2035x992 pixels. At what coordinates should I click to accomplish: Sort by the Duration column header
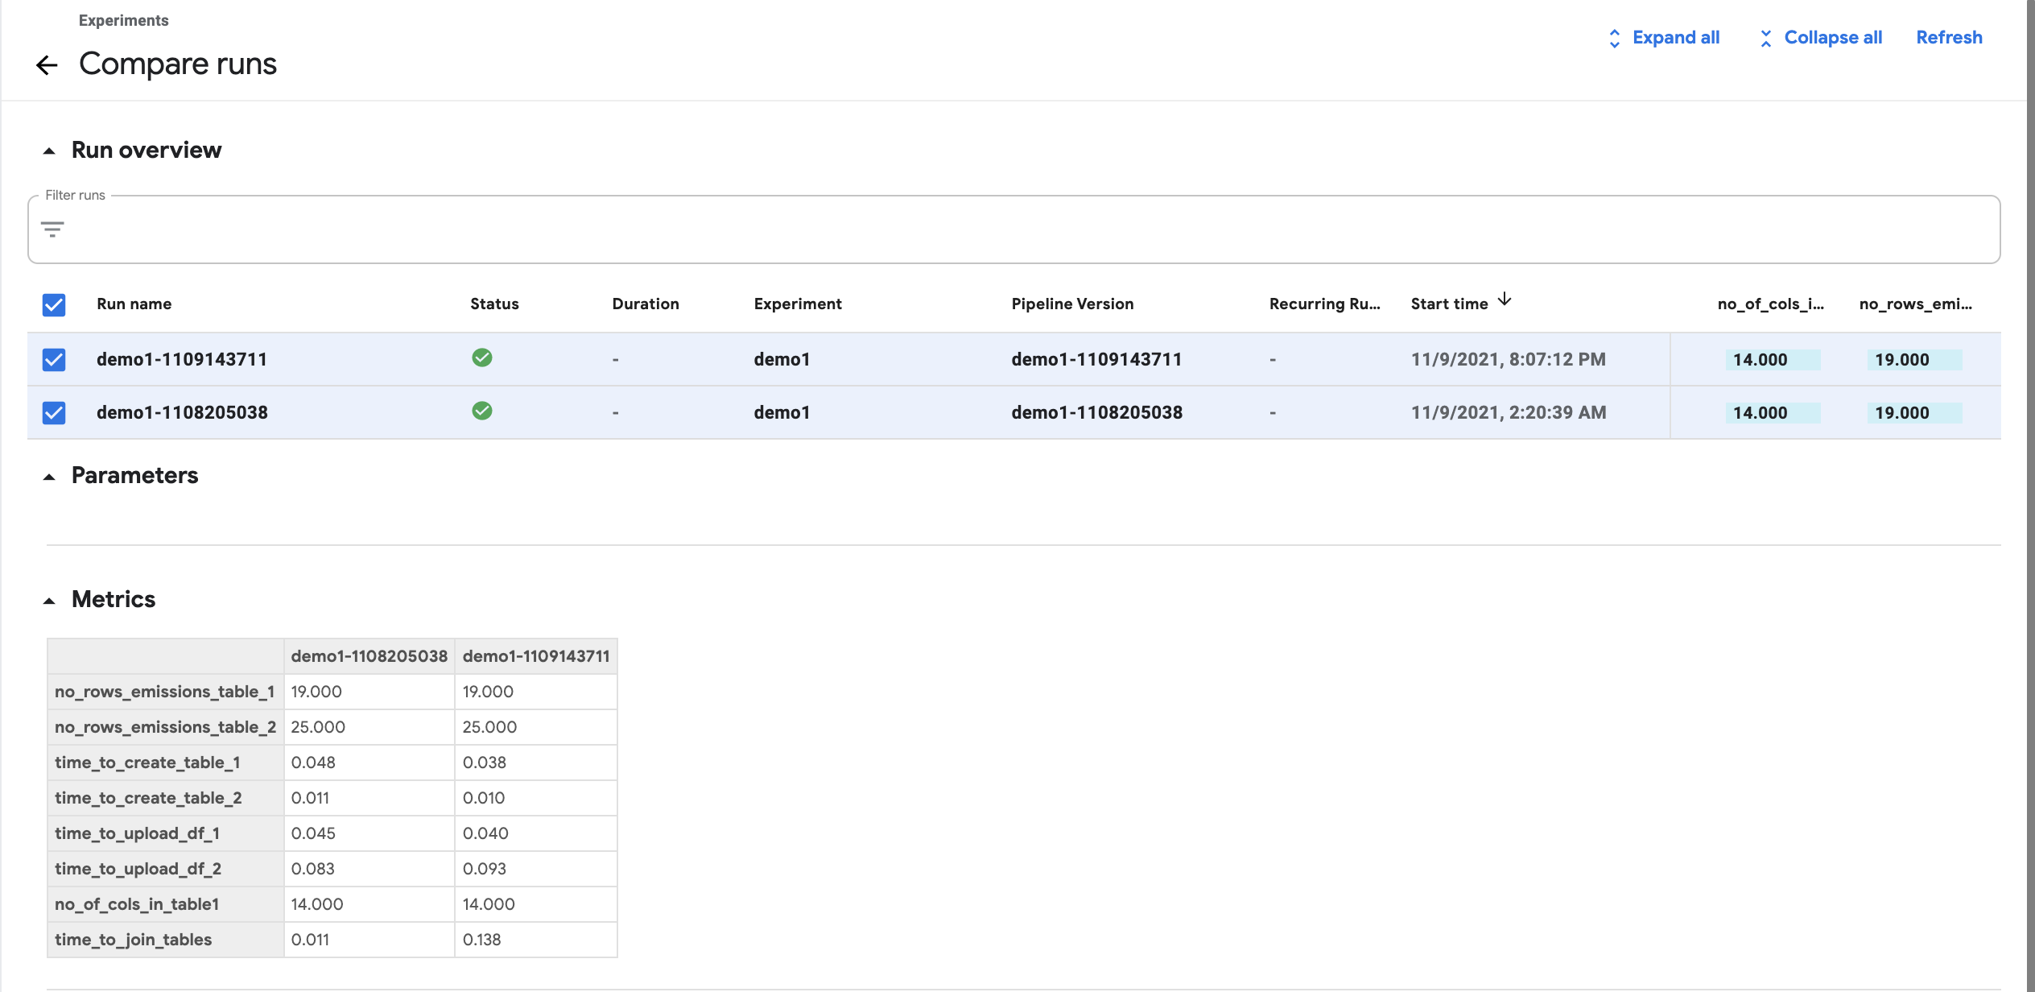point(646,304)
